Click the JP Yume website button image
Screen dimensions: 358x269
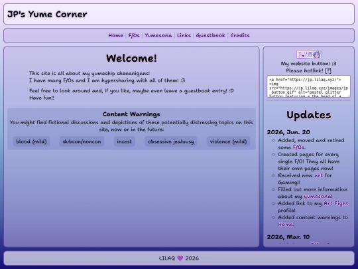point(309,54)
